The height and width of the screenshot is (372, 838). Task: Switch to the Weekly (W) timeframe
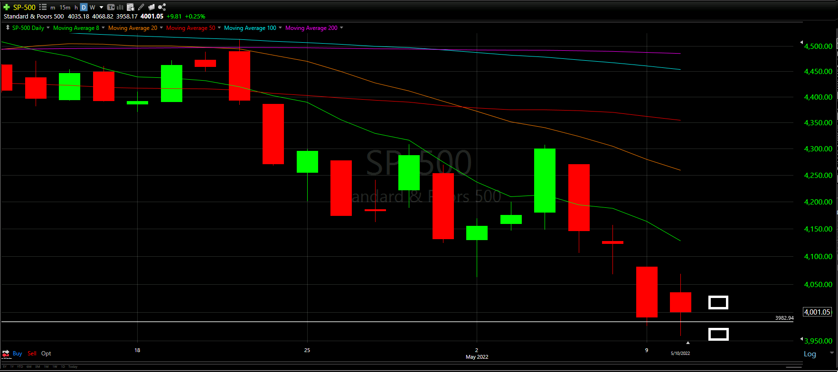pyautogui.click(x=93, y=7)
